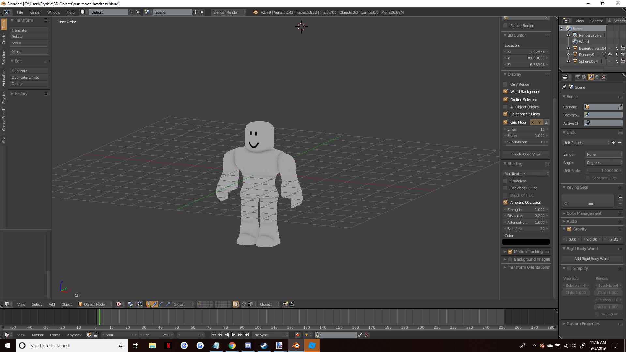Enable the Backface Culling checkbox
This screenshot has width=626, height=352.
coord(506,188)
